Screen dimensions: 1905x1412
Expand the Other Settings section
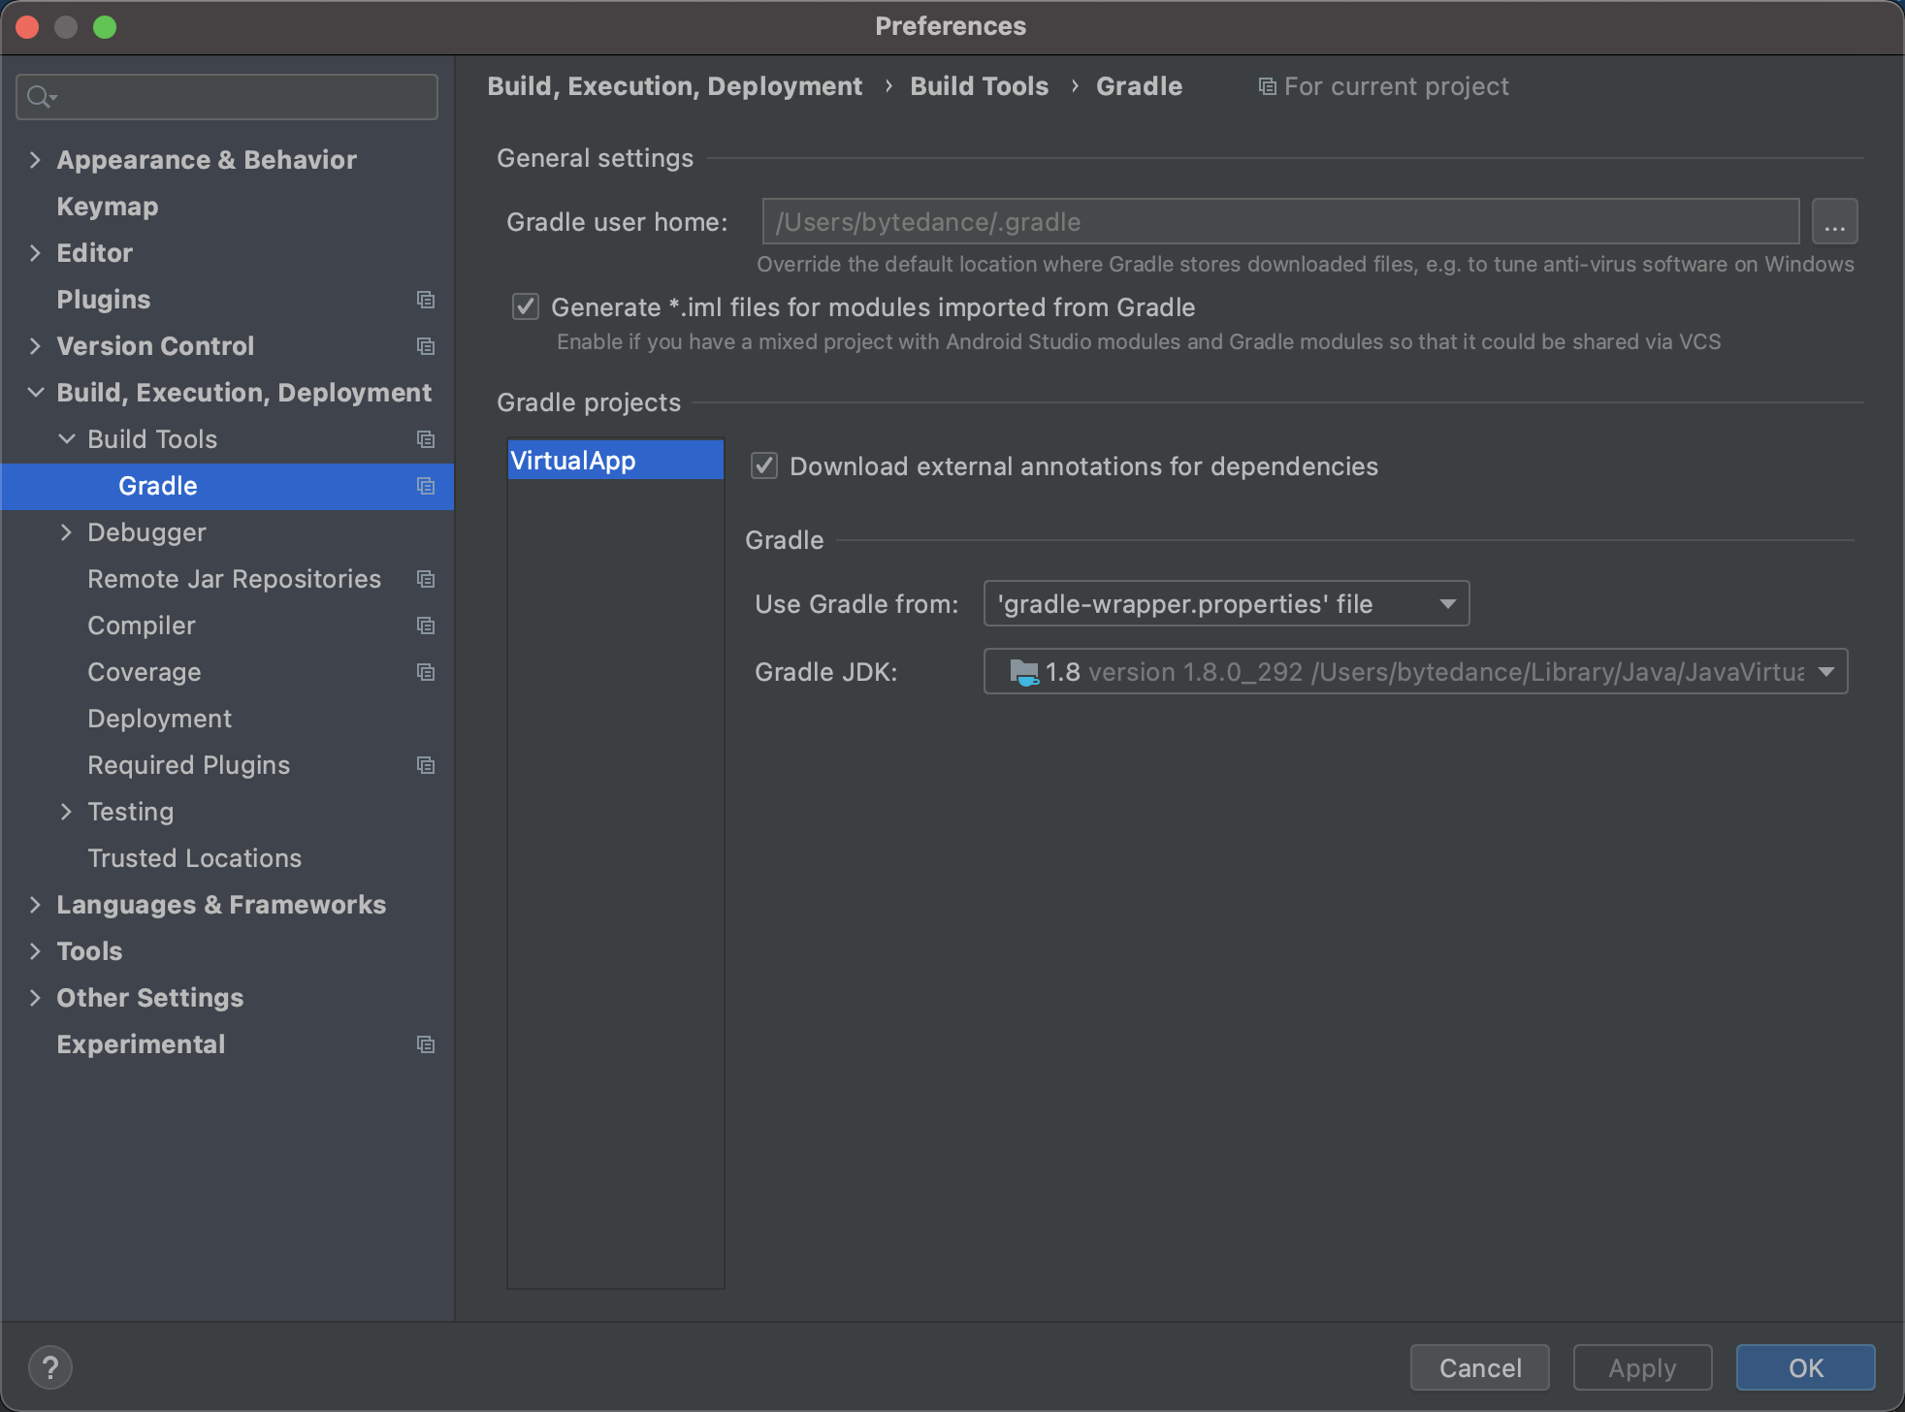(35, 998)
